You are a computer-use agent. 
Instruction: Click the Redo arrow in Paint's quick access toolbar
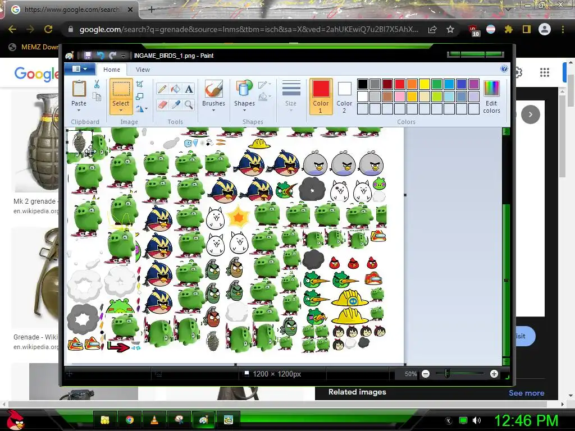(x=112, y=56)
